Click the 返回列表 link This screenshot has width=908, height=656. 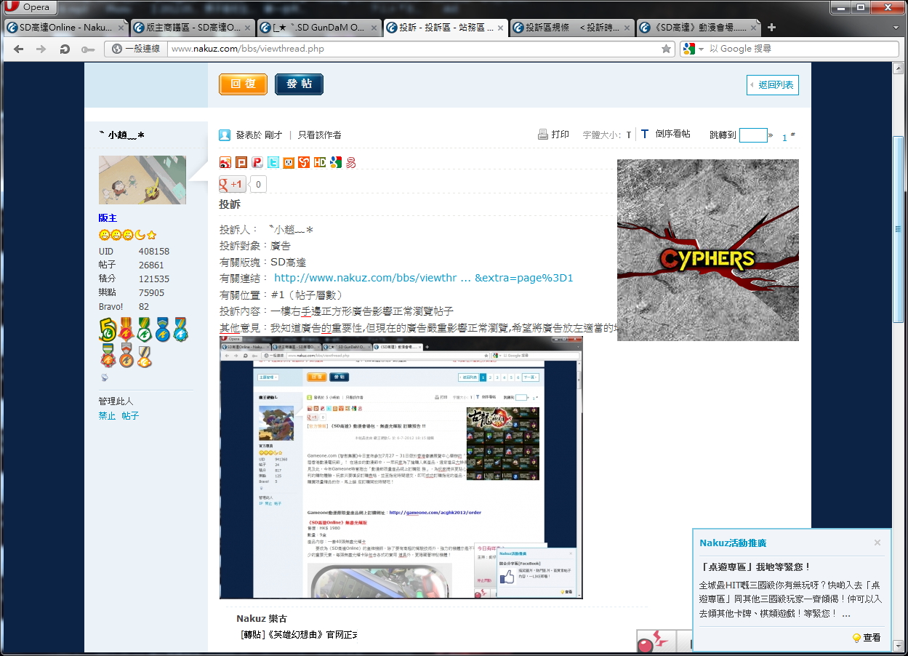point(773,85)
